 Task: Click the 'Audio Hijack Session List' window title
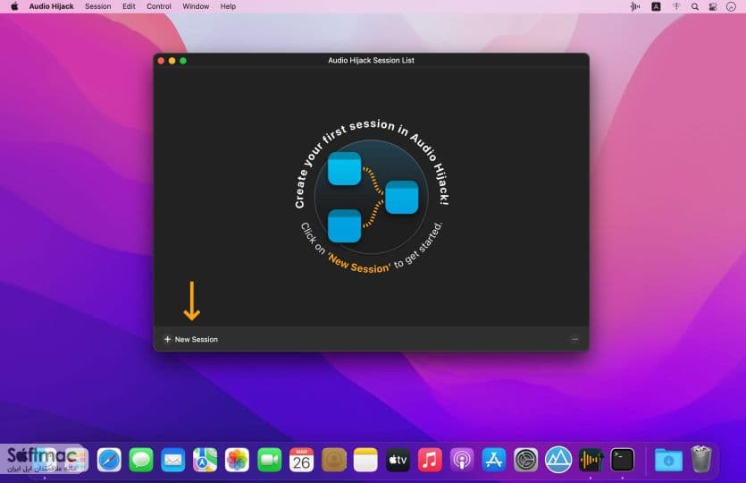371,61
